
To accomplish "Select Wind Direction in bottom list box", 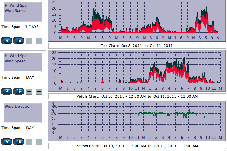I will (18, 106).
